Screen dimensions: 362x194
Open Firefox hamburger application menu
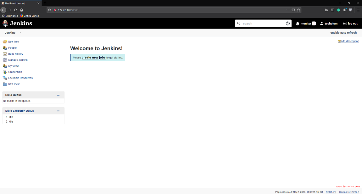[x=358, y=10]
